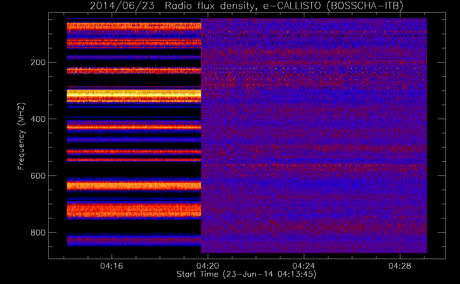Click the 200 frequency tick label
This screenshot has height=284, width=460.
[38, 62]
